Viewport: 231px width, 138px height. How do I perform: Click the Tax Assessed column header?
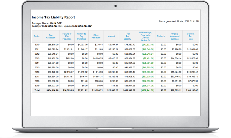click(x=51, y=36)
